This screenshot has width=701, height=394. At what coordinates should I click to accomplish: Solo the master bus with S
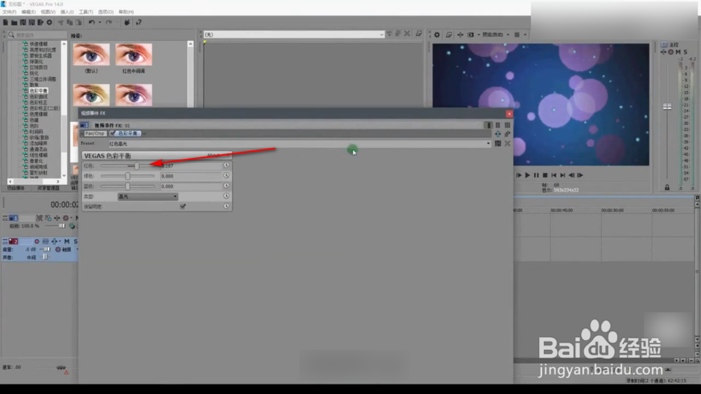[686, 52]
